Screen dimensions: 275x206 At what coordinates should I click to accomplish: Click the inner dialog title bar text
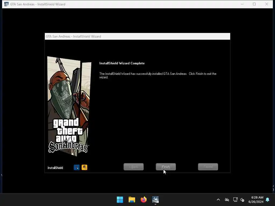click(x=73, y=36)
